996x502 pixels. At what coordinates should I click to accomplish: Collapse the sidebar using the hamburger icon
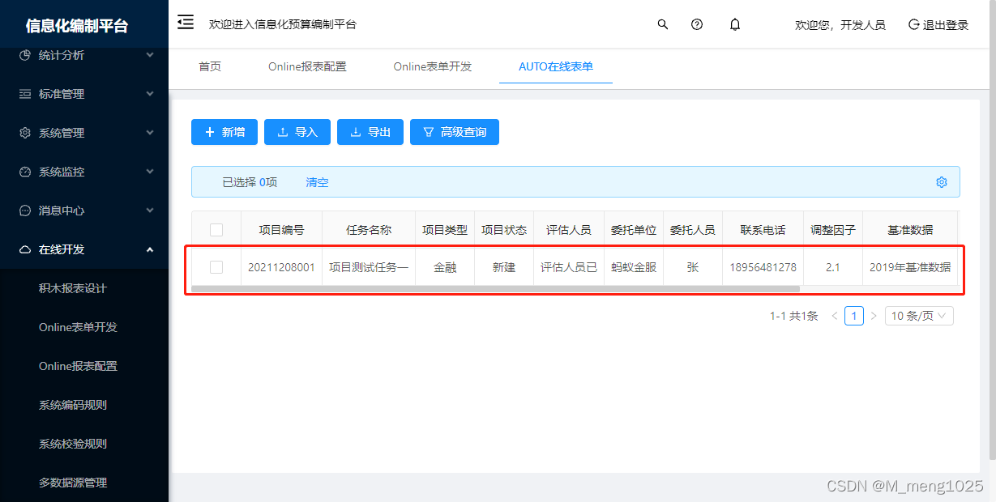pyautogui.click(x=185, y=23)
